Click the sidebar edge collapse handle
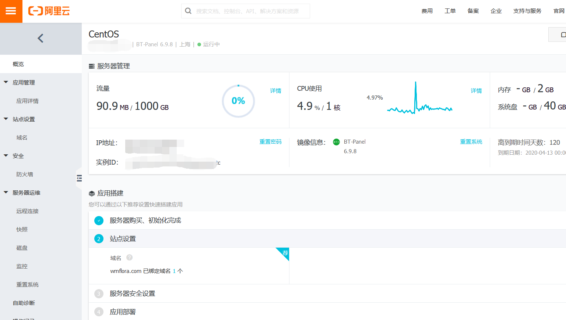 pyautogui.click(x=79, y=178)
